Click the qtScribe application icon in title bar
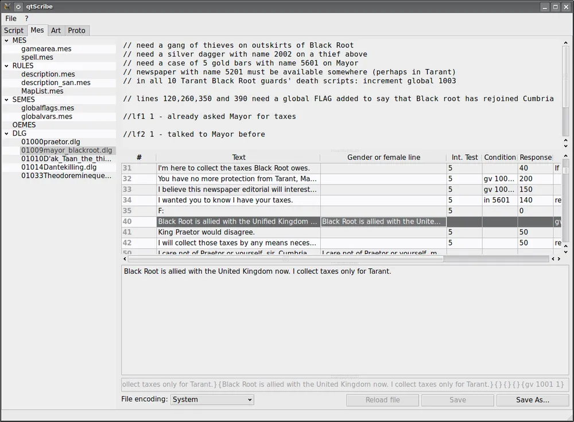 coord(7,7)
